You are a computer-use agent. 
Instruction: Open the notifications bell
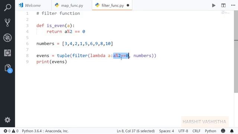(x=232, y=131)
